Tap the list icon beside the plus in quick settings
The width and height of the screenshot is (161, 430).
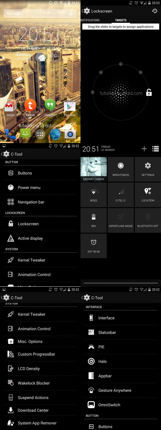click(156, 148)
